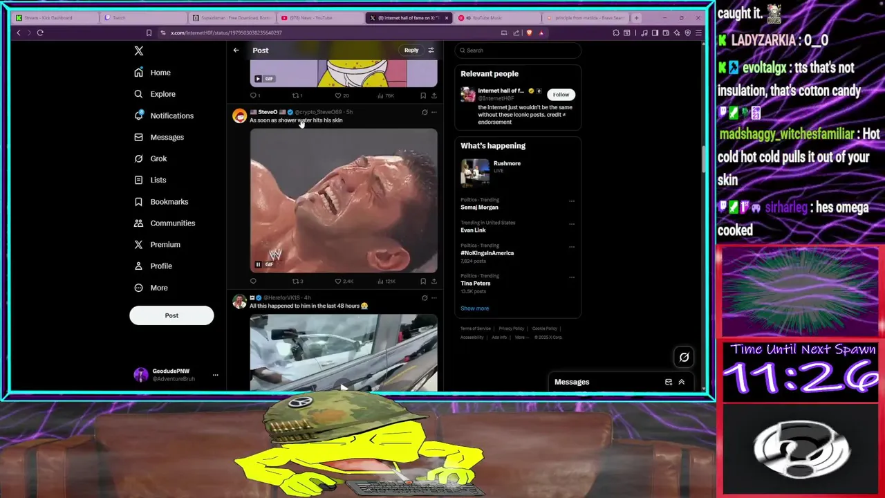885x498 pixels.
Task: Open options for Semaj Morgan trend
Action: [x=572, y=201]
